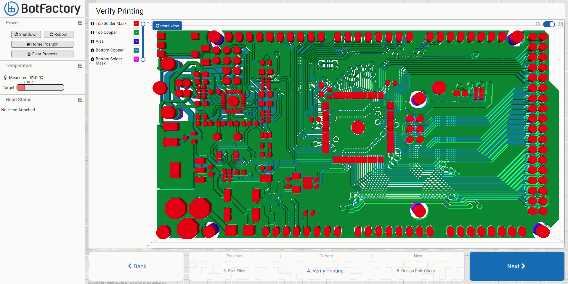Click the BotFactory logo icon

[11, 9]
